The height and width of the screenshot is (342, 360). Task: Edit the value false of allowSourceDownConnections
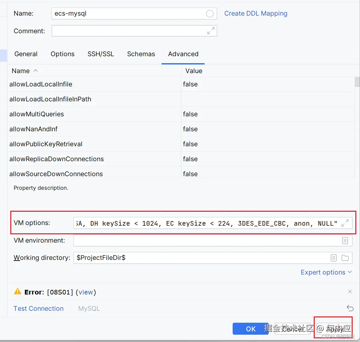268,172
